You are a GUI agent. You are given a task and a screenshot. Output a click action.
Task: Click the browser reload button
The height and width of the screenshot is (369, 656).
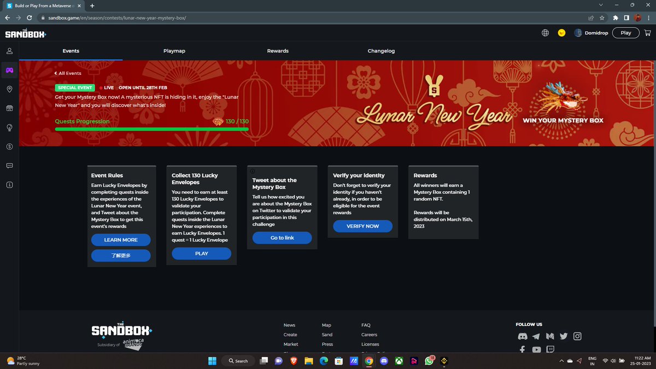coord(30,17)
